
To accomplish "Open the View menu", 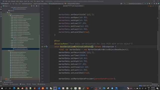I will click(x=9, y=1).
